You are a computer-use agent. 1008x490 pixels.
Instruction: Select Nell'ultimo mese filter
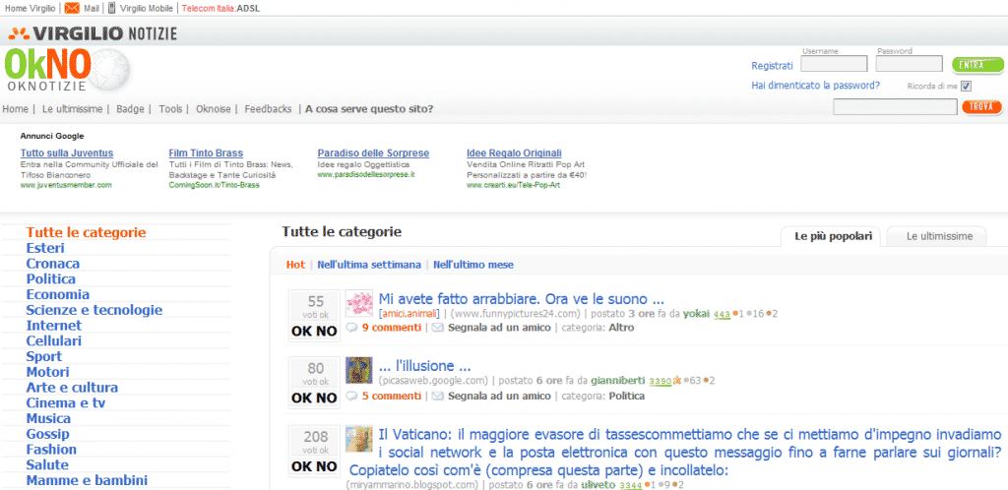[473, 265]
